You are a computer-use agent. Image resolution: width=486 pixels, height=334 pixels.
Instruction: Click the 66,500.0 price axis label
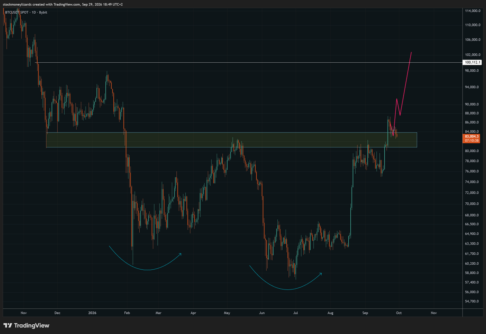tap(473, 224)
